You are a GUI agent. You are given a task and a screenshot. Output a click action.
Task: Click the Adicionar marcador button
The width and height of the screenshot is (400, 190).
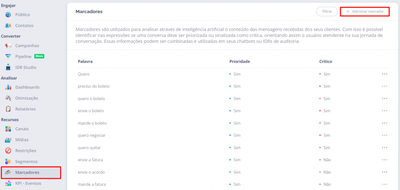pos(365,12)
